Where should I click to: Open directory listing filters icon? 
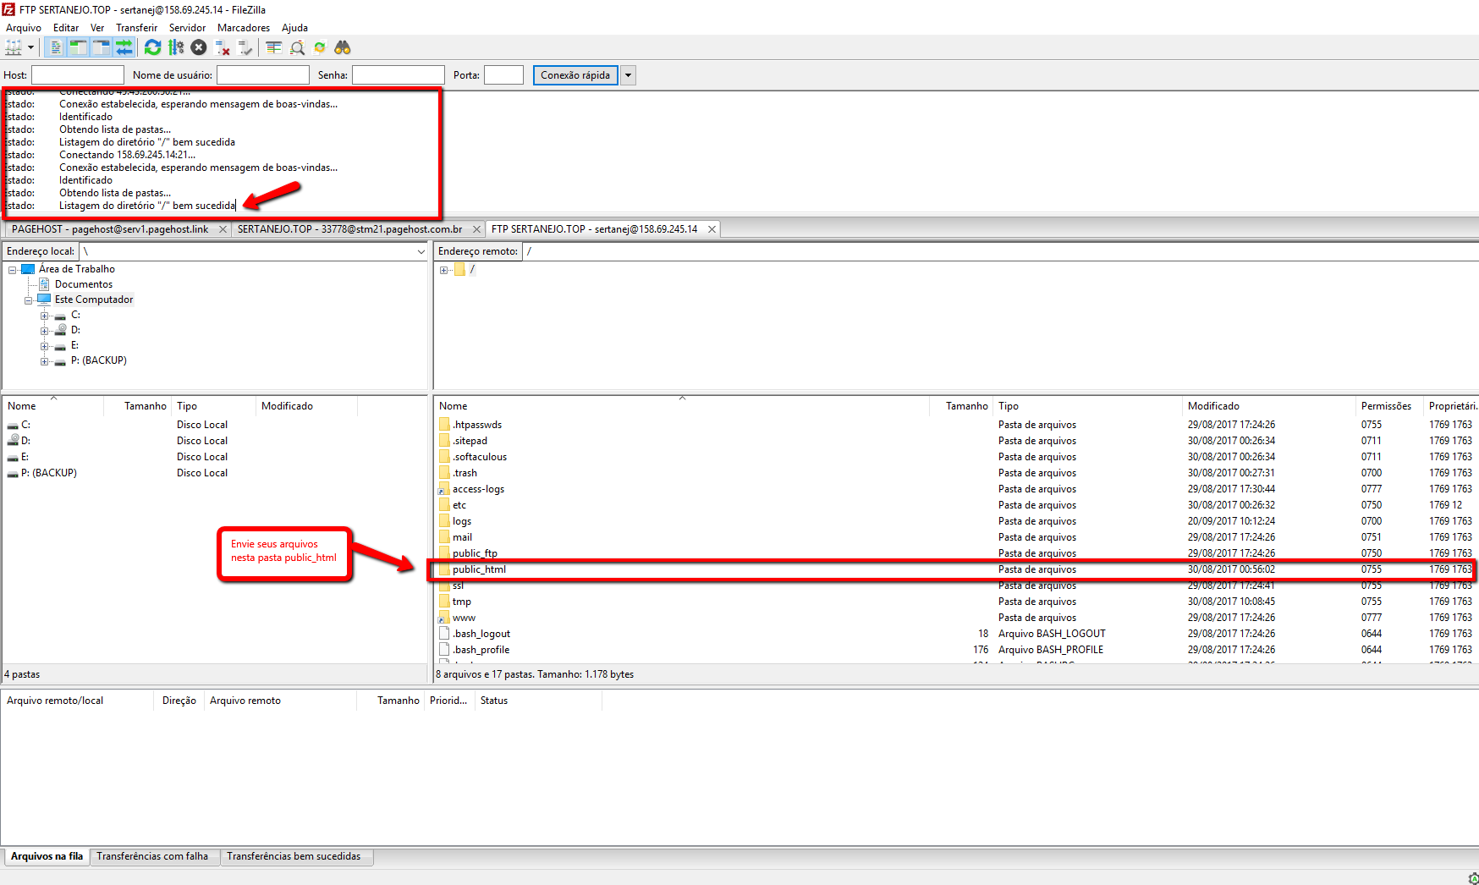coord(273,47)
